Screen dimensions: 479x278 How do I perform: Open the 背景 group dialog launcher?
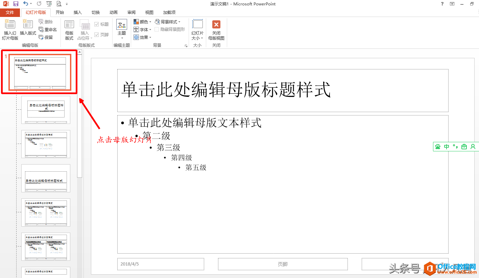click(186, 45)
